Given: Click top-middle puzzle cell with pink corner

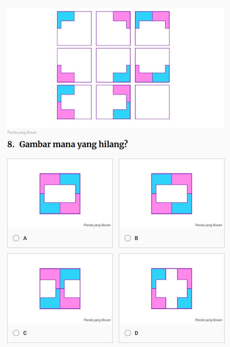Looking at the screenshot, I should click(x=113, y=29).
